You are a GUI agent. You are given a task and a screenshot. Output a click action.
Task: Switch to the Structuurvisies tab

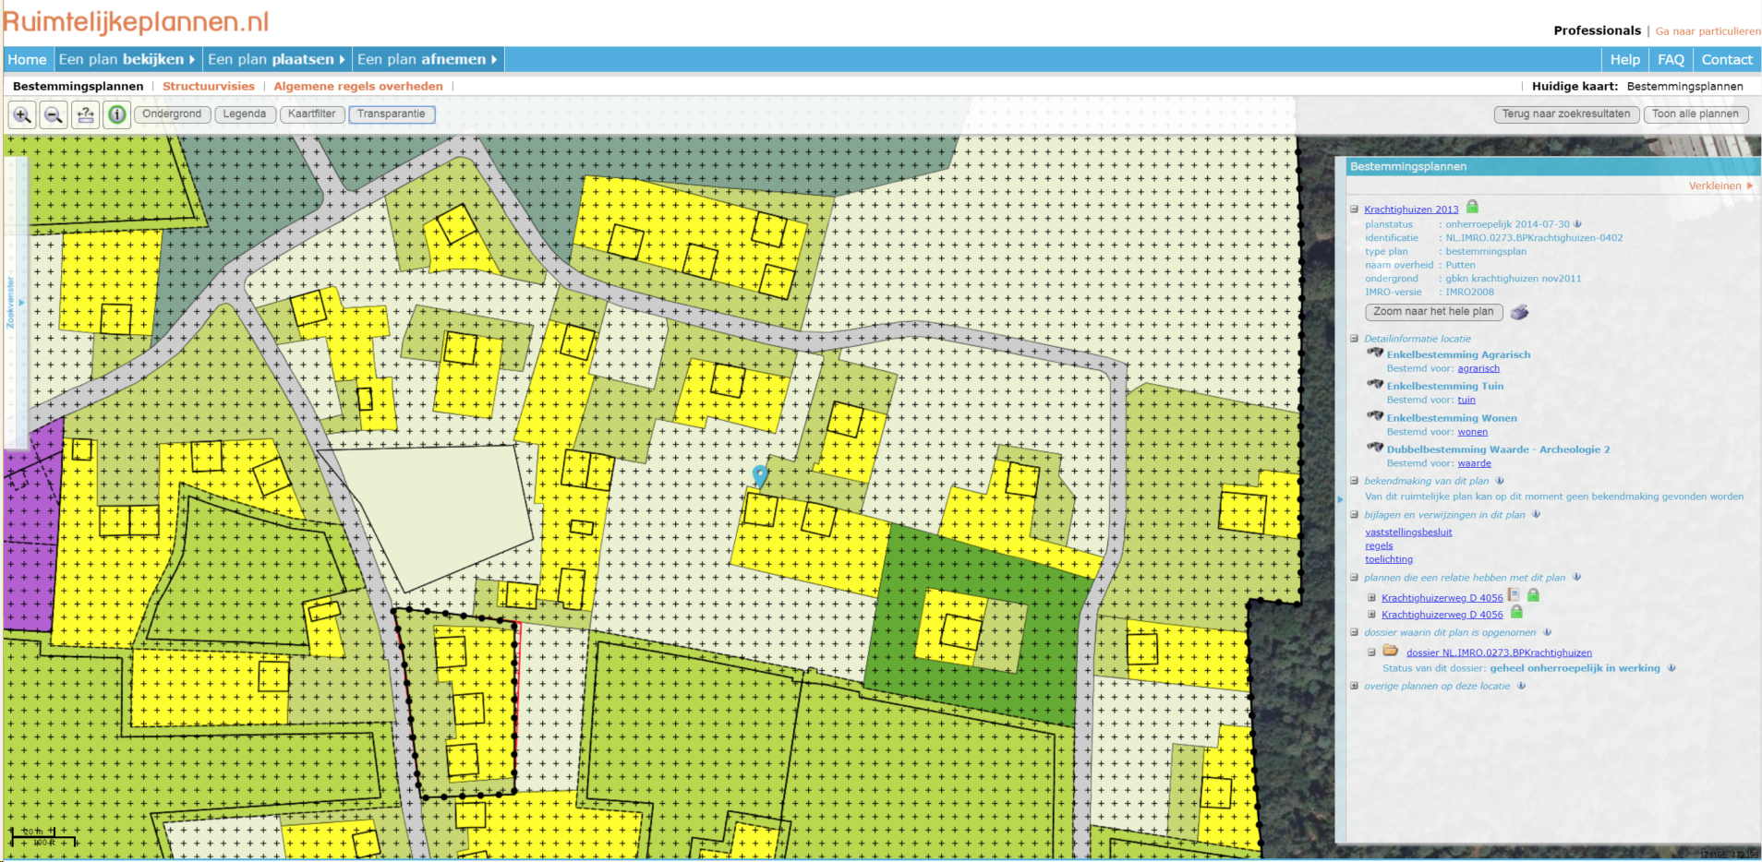coord(209,86)
